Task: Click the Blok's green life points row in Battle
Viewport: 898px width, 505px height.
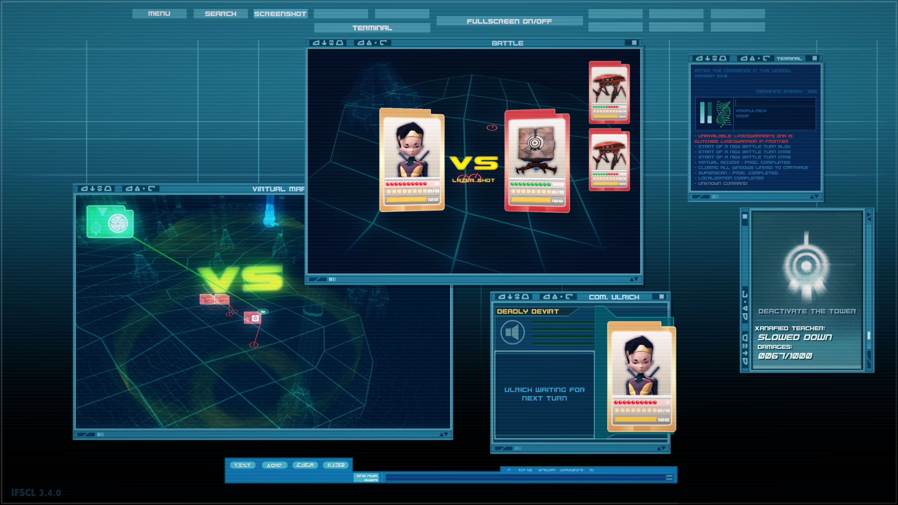Action: click(x=537, y=184)
